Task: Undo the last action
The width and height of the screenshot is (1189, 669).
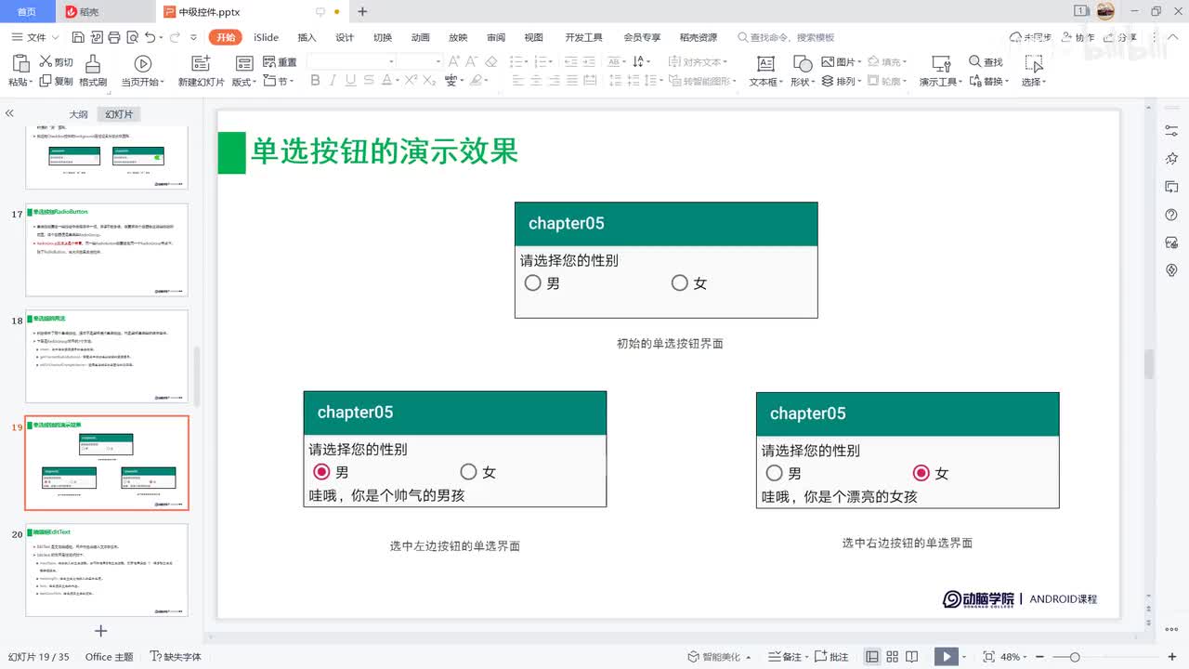Action: coord(150,37)
